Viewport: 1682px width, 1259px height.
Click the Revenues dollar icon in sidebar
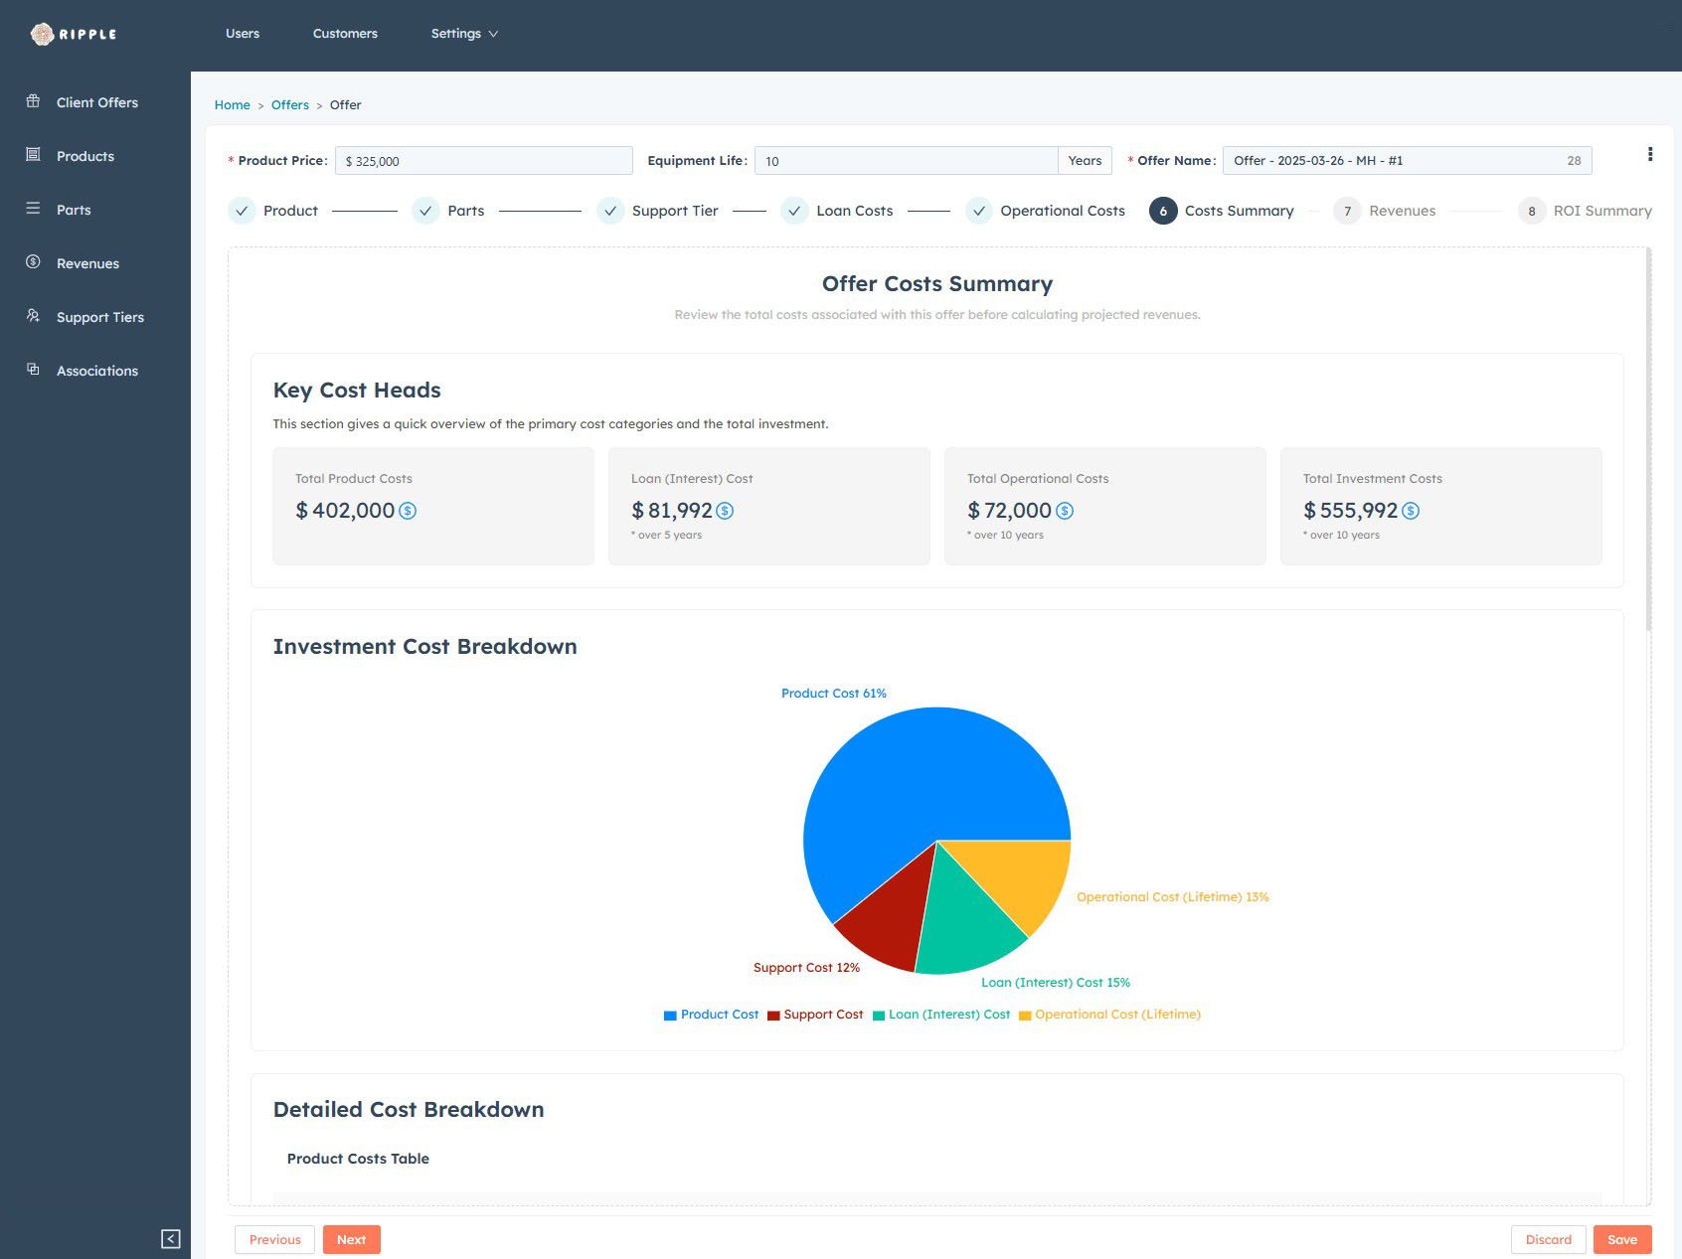pyautogui.click(x=33, y=262)
